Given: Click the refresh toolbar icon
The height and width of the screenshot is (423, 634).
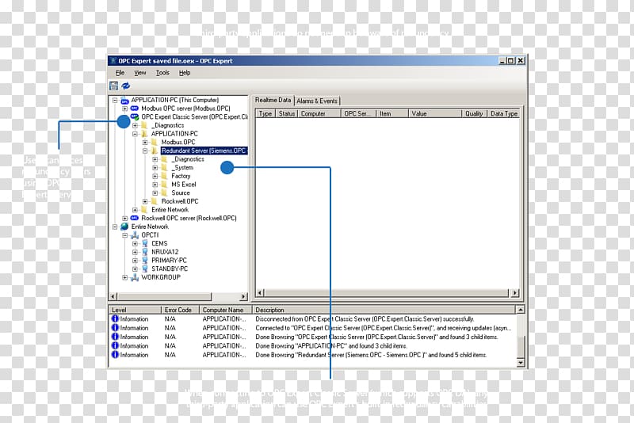Looking at the screenshot, I should (x=126, y=86).
